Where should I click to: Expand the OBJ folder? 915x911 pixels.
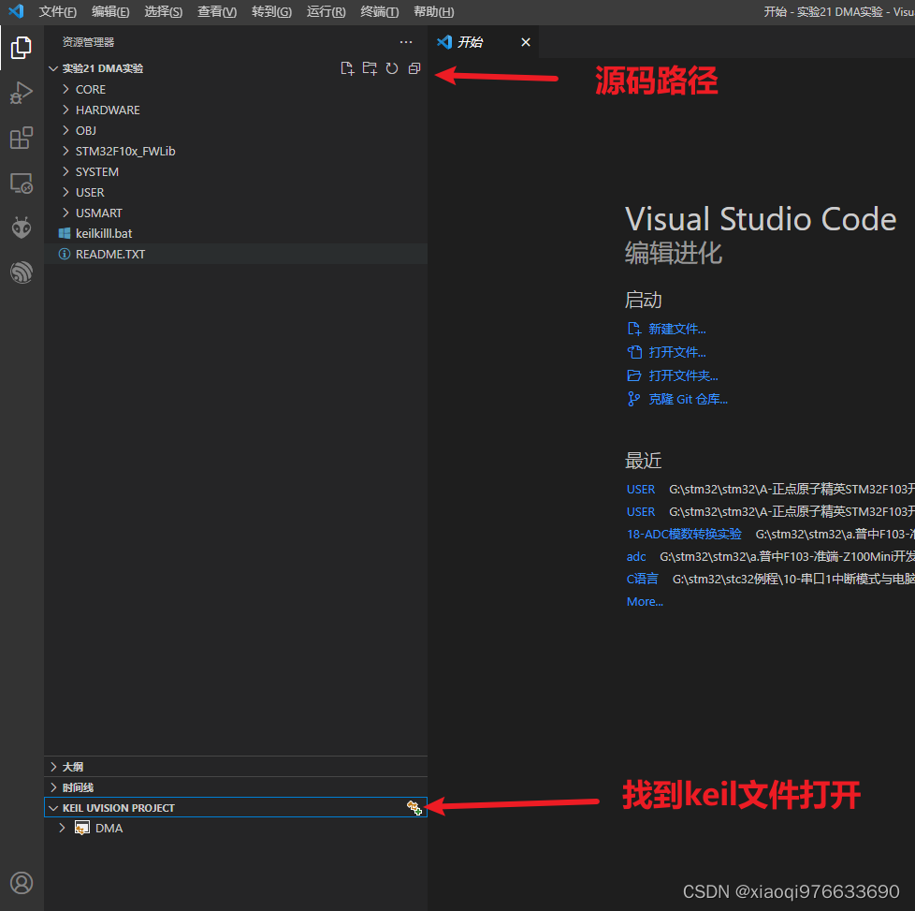[x=236, y=130]
